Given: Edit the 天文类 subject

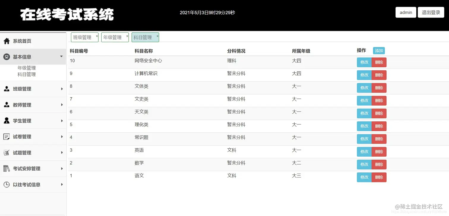Looking at the screenshot, I should point(364,113).
